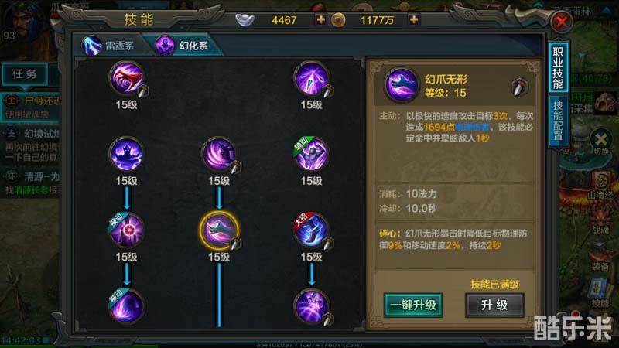619x348 pixels.
Task: Select the purple dagger strike skill icon
Action: pyautogui.click(x=312, y=78)
